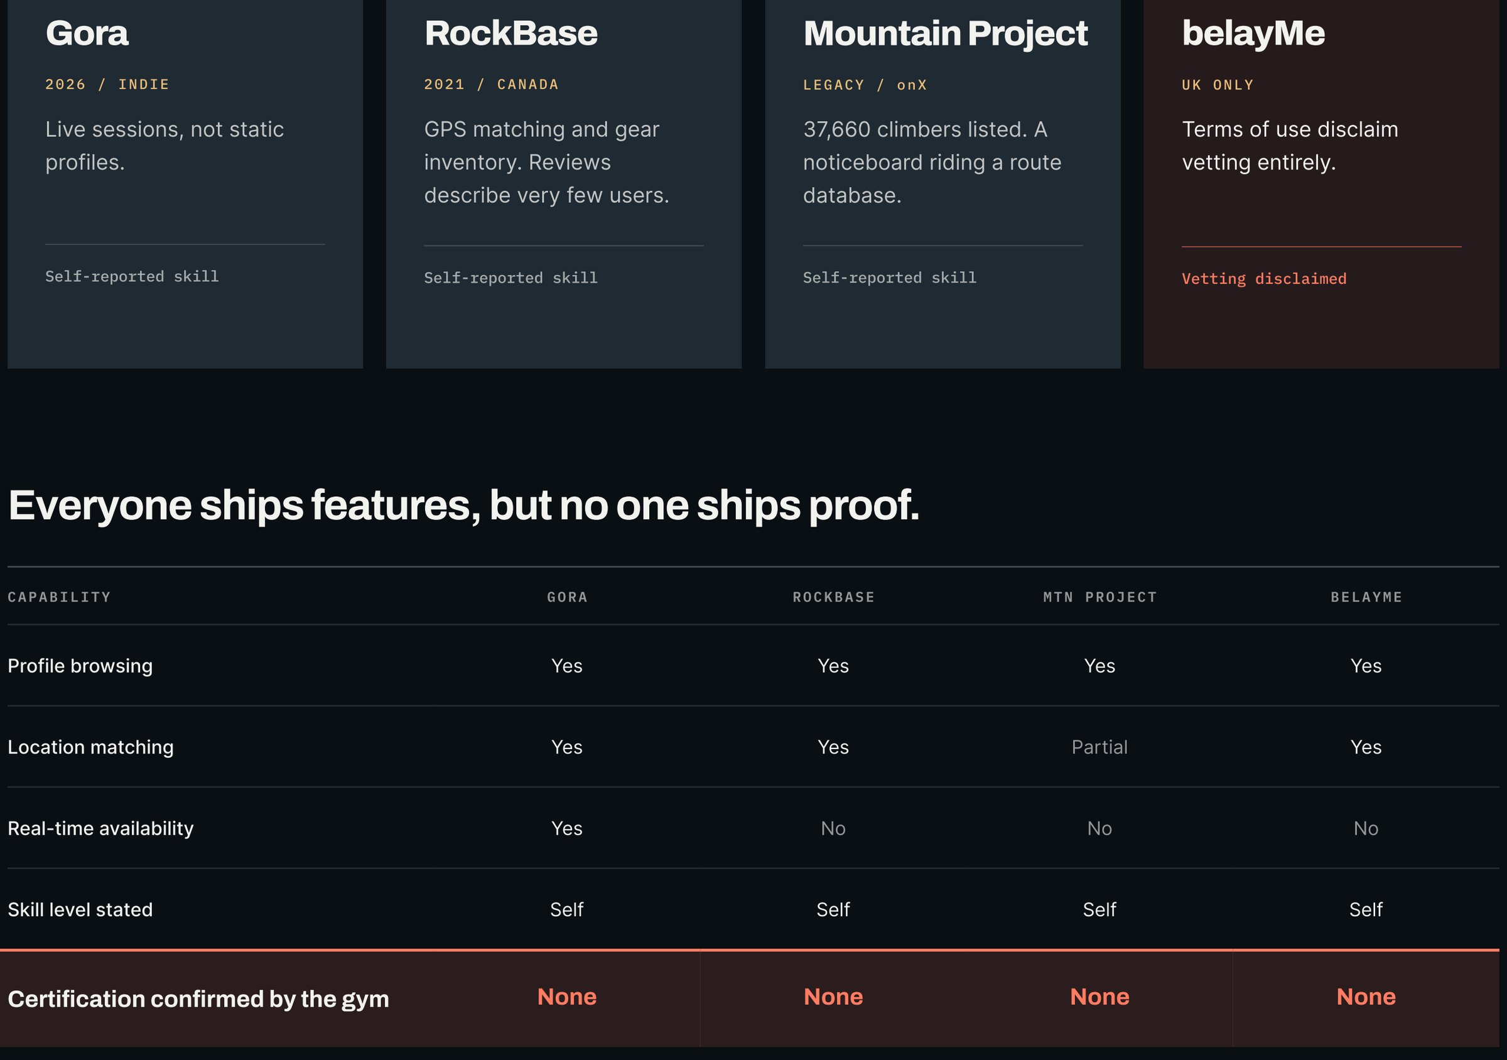Click the 'UK ONLY' tag on belayMe
The width and height of the screenshot is (1507, 1060).
point(1218,85)
